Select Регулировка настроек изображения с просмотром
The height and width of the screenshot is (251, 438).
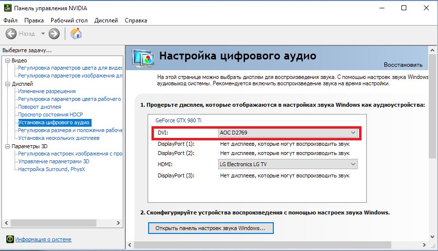(x=70, y=154)
